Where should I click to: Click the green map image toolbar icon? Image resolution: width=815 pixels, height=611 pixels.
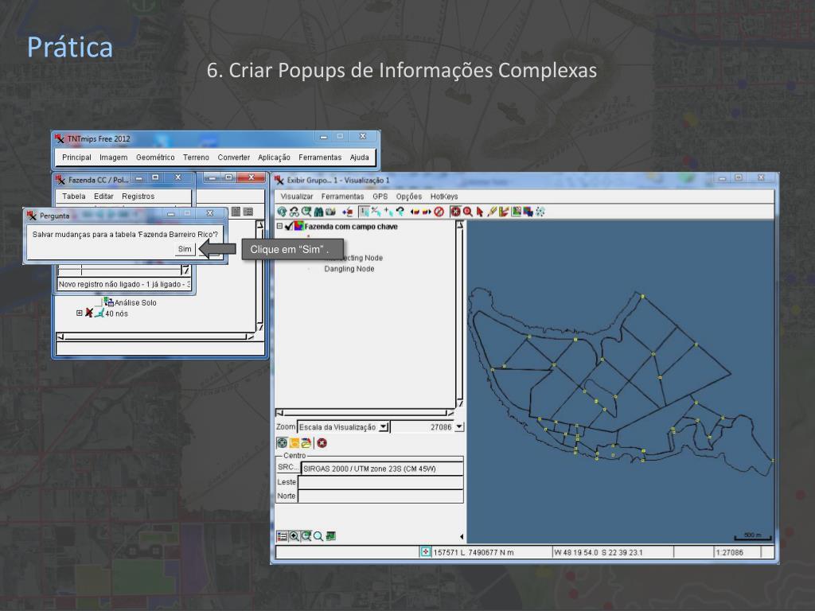[516, 212]
